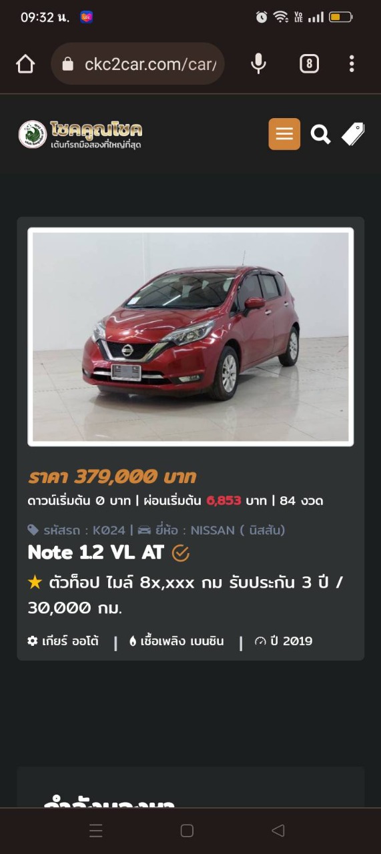Image resolution: width=381 pixels, height=854 pixels.
Task: Click the Note 1.2 VL AT title
Action: point(97,552)
